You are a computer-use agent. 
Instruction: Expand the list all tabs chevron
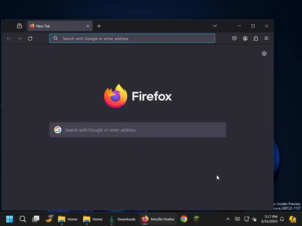(215, 26)
